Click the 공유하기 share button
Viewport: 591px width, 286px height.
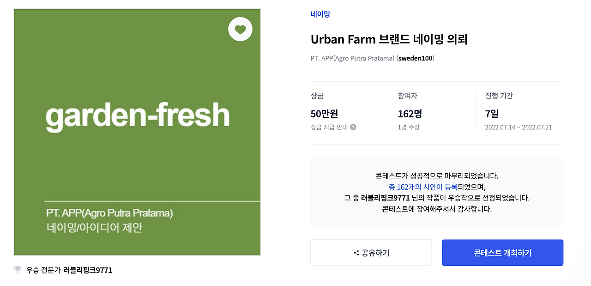[x=371, y=253]
